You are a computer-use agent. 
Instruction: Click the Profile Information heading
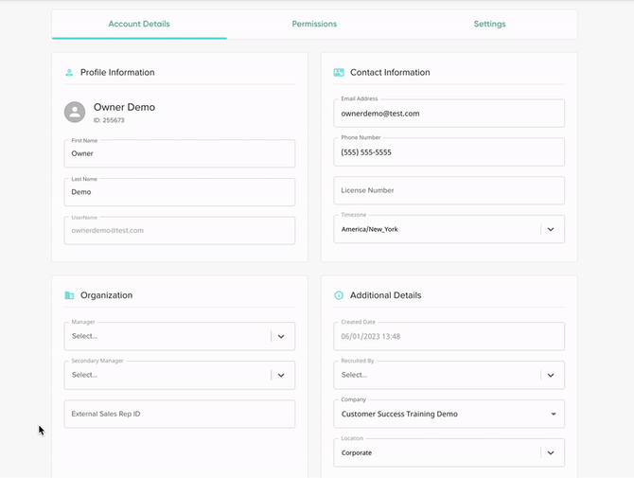click(117, 72)
